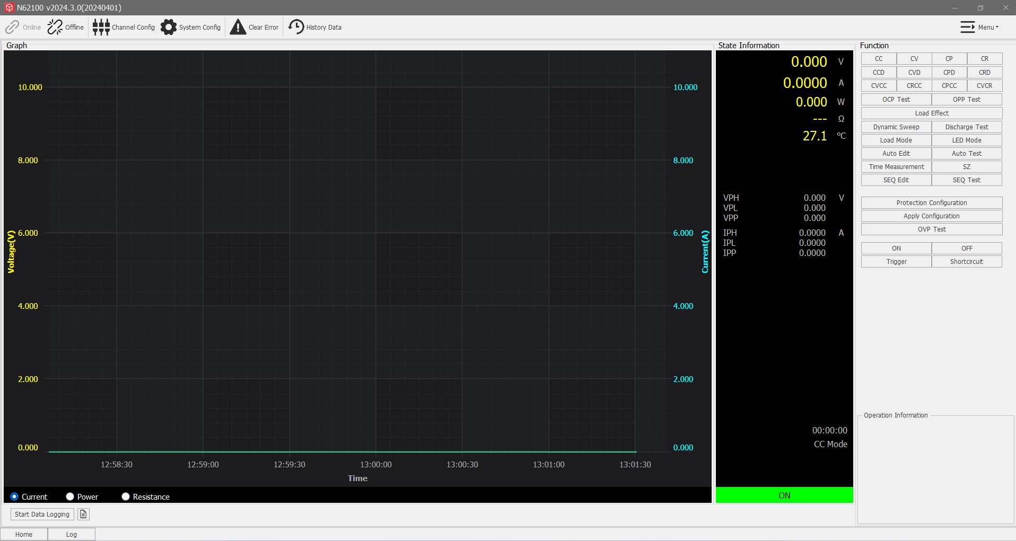Click the Clear Error warning triangle icon
Image resolution: width=1016 pixels, height=541 pixels.
pos(238,27)
